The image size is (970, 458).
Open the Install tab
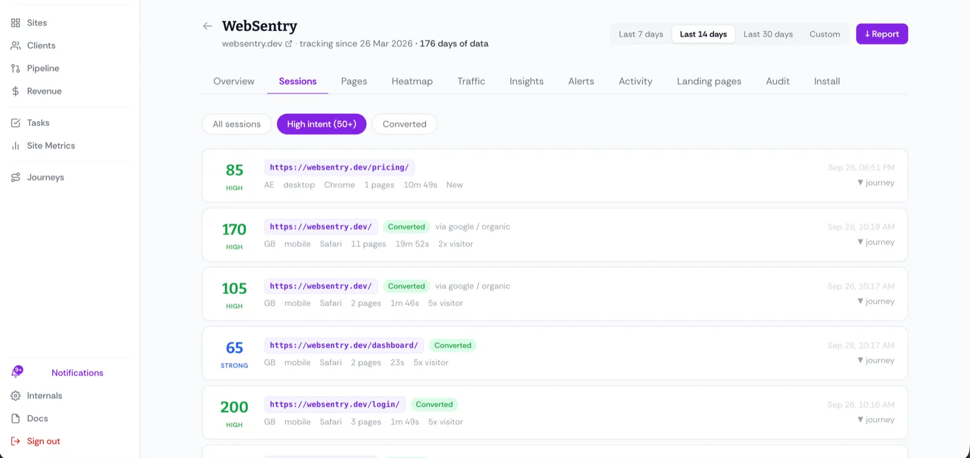click(827, 81)
